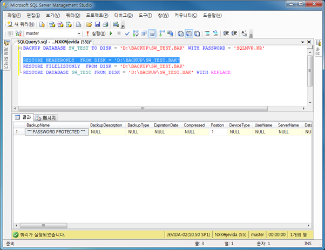Open the 편집(E) menu
The width and height of the screenshot is (325, 250).
pyautogui.click(x=33, y=15)
